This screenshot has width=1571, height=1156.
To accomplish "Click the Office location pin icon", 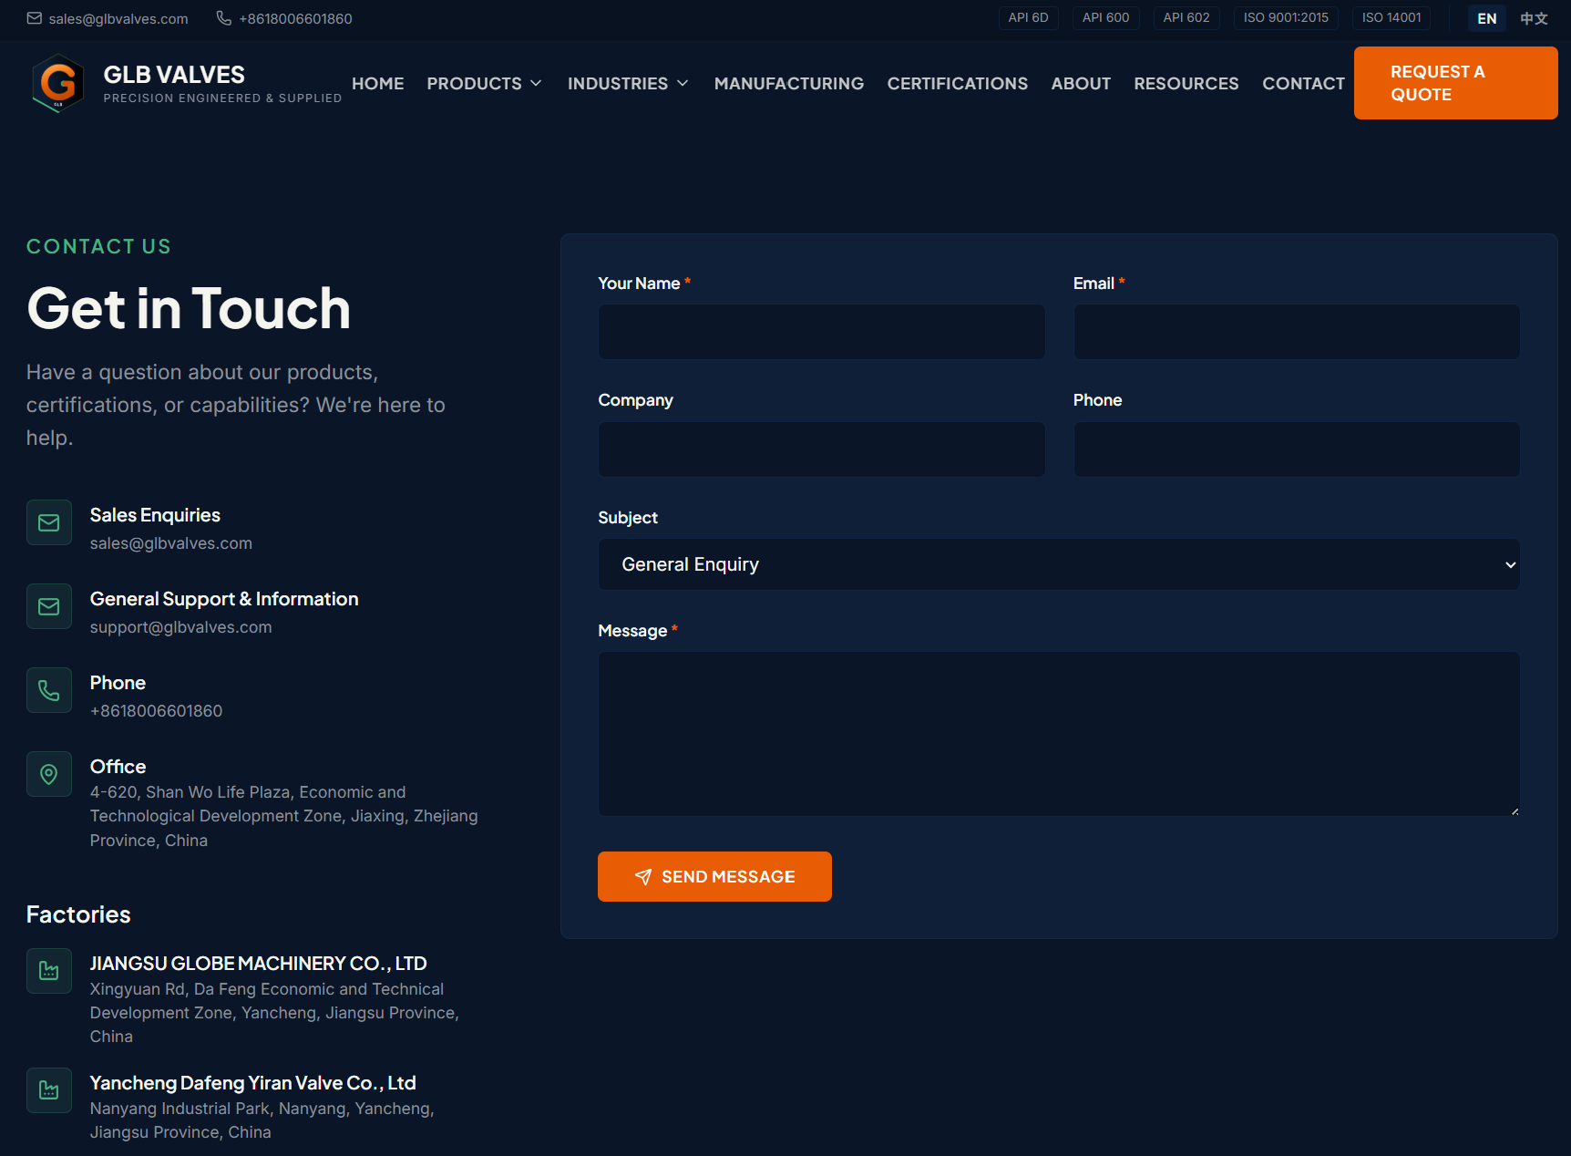I will pyautogui.click(x=49, y=774).
